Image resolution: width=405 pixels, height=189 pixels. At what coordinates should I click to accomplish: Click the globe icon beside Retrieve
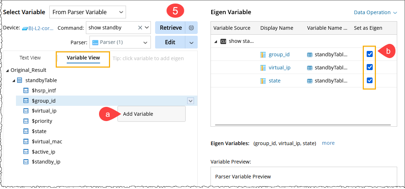tap(191, 28)
